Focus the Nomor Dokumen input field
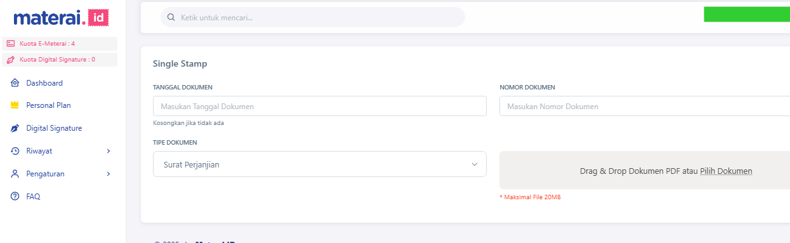Image resolution: width=790 pixels, height=243 pixels. (x=645, y=107)
